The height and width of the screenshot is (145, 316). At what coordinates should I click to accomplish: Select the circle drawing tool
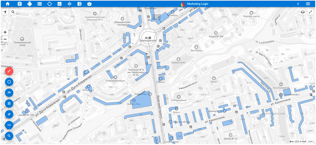(9, 82)
